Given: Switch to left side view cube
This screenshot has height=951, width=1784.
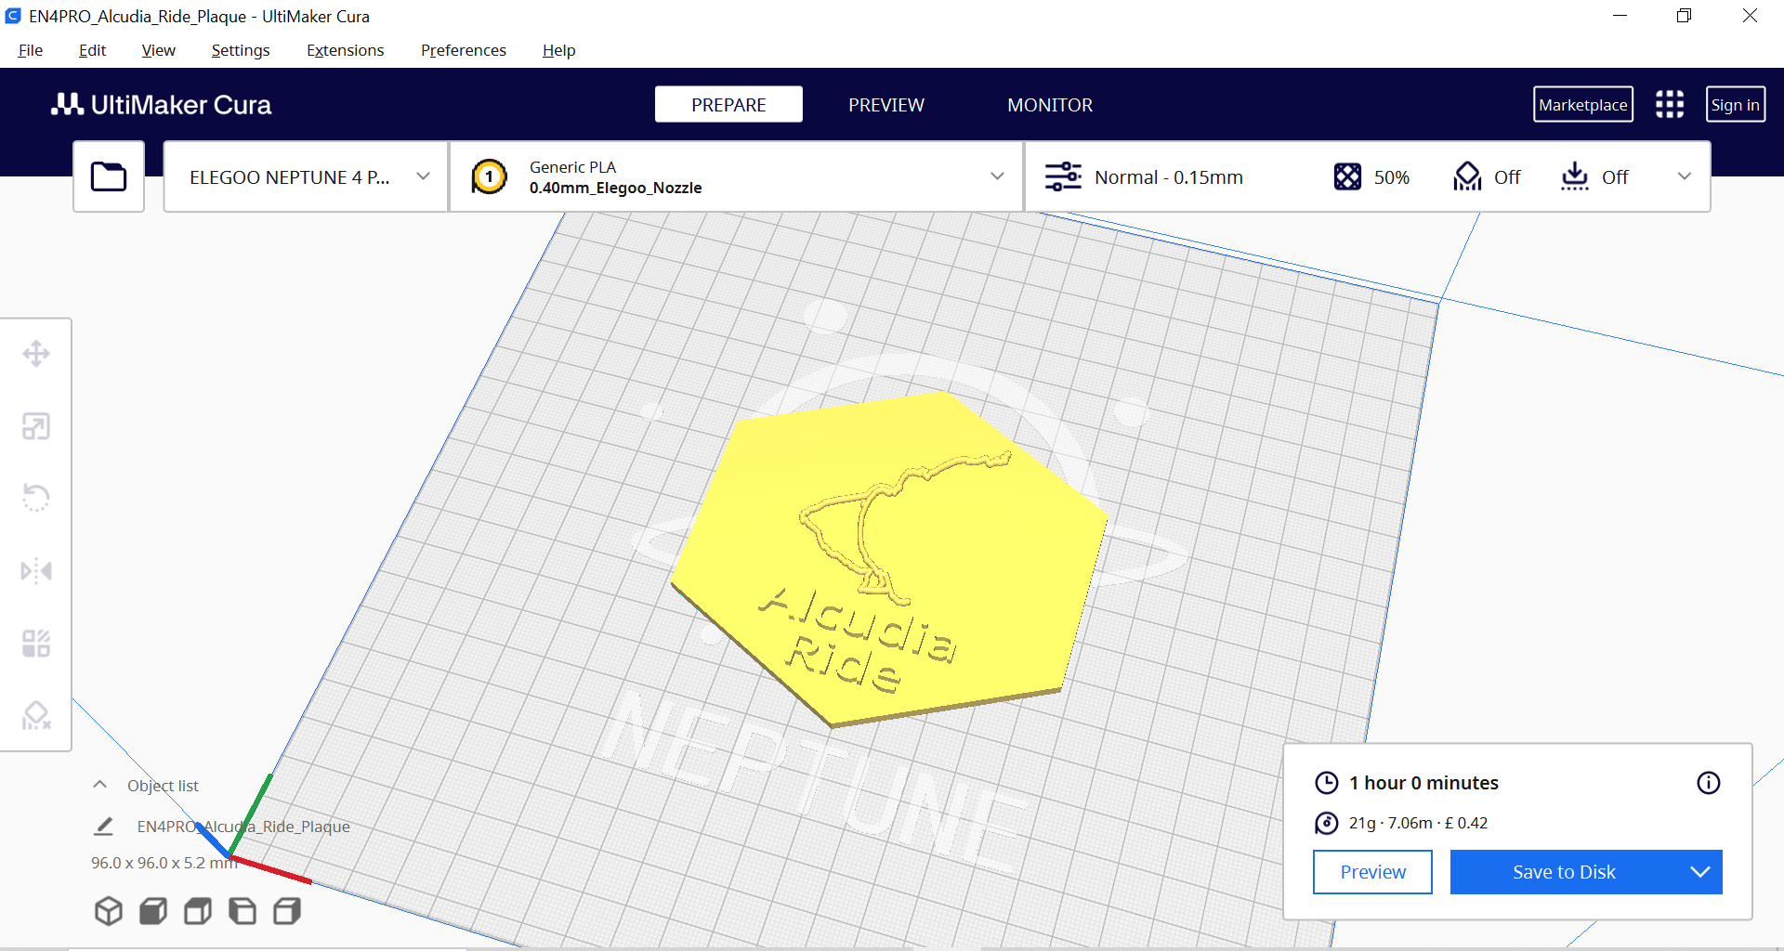Looking at the screenshot, I should click(243, 911).
